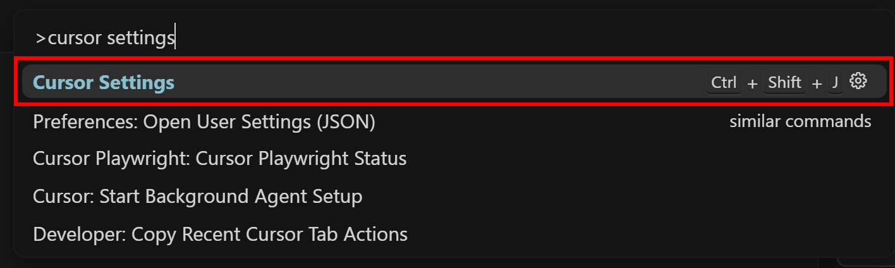Run the highlighted Cursor Settings command

104,83
